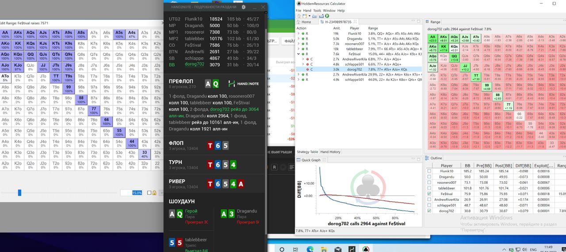Click the Amt. column header in action list

point(337,28)
